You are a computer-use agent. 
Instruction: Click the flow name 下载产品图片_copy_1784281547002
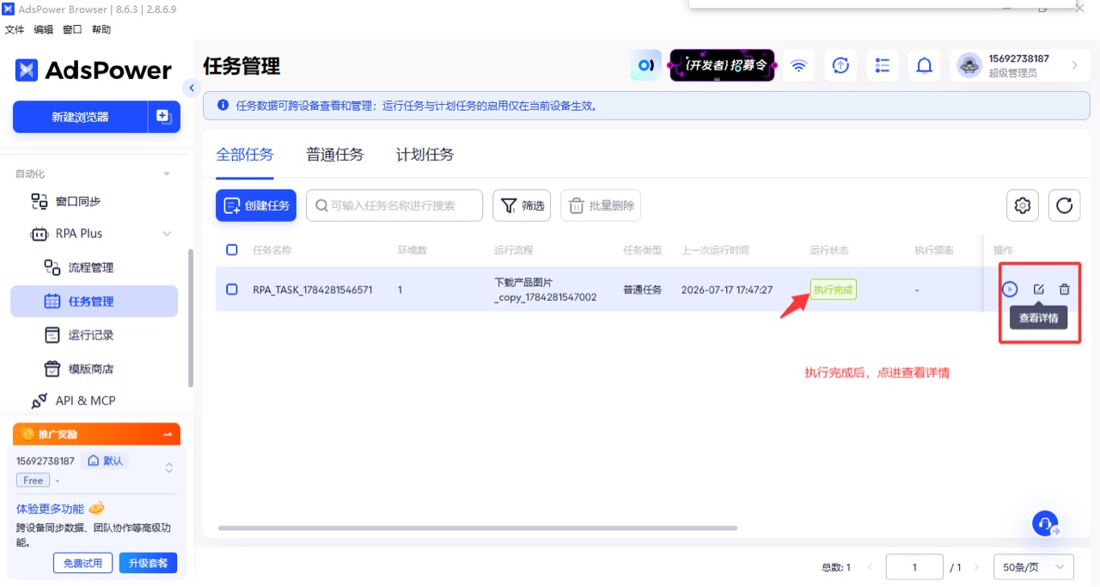pyautogui.click(x=546, y=290)
